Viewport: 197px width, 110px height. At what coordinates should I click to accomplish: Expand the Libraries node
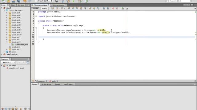[x=4, y=52]
